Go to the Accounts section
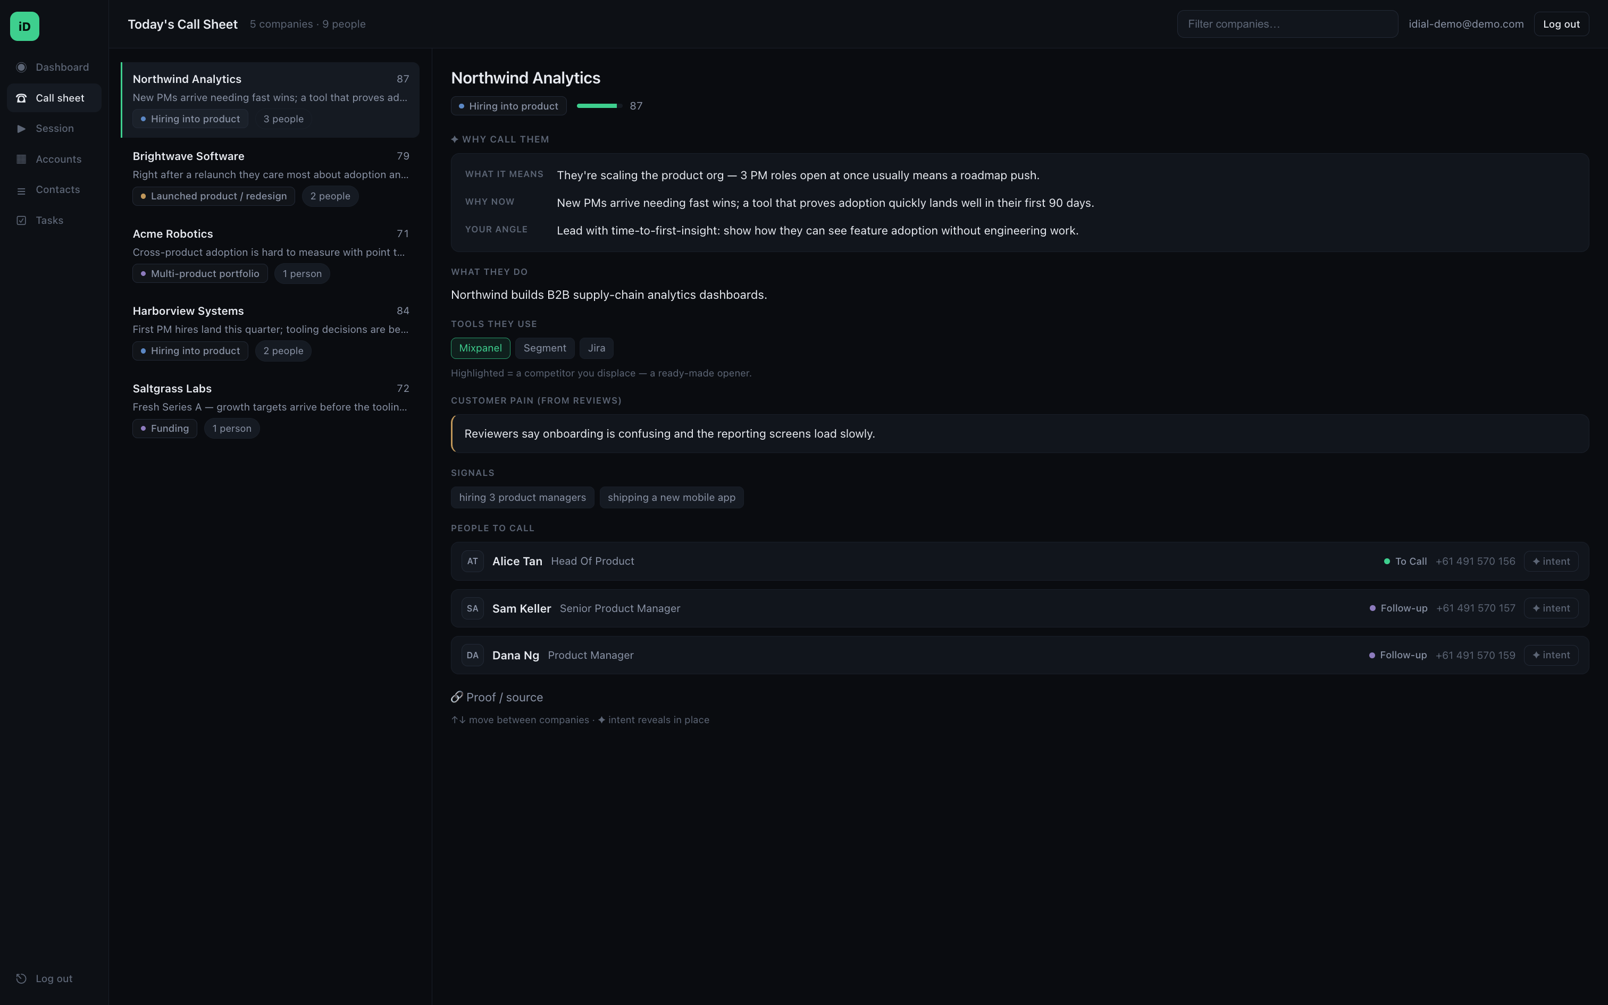 tap(54, 159)
